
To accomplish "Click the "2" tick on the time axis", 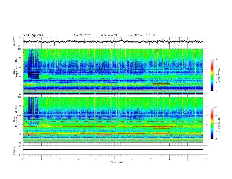I will (60, 159).
